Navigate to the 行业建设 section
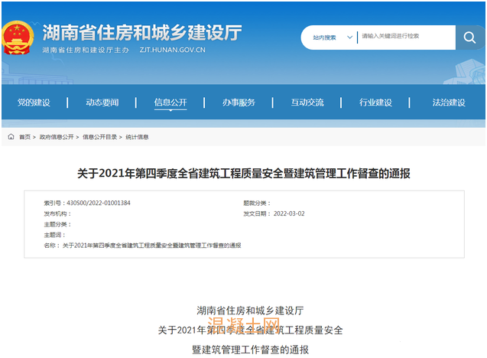This screenshot has width=487, height=358. click(x=375, y=103)
